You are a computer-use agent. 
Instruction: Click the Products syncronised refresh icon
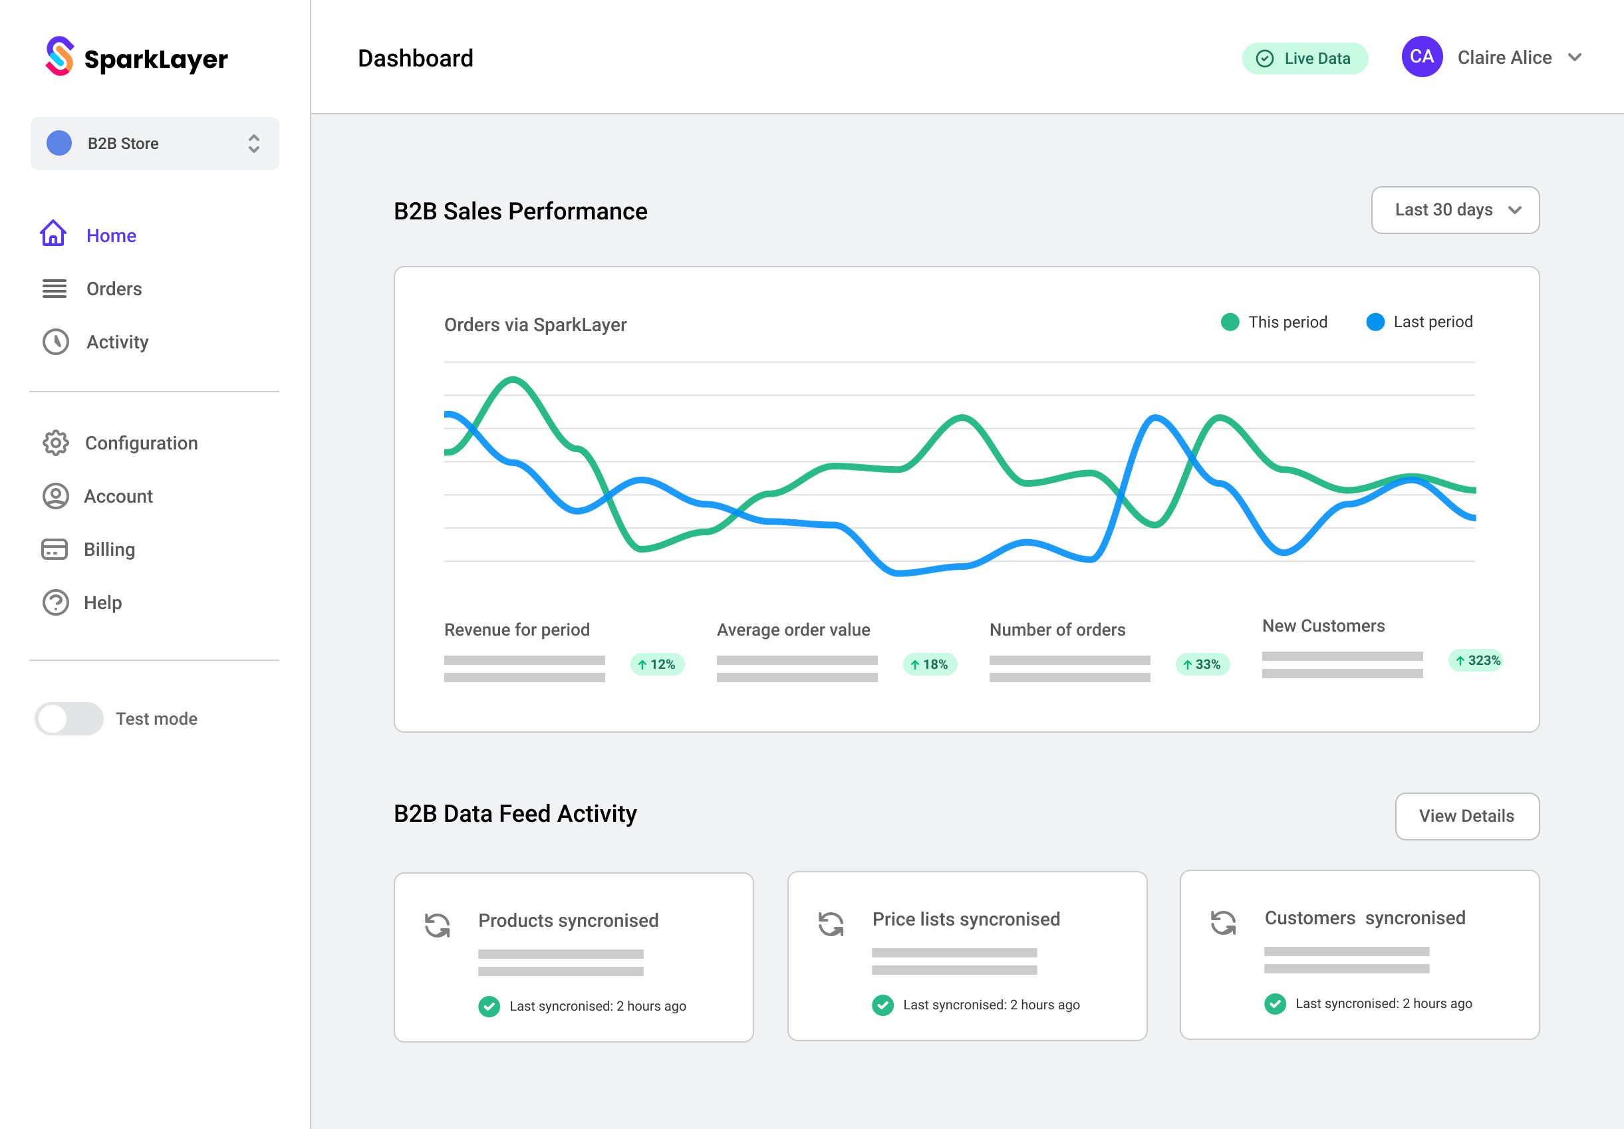[x=437, y=925]
